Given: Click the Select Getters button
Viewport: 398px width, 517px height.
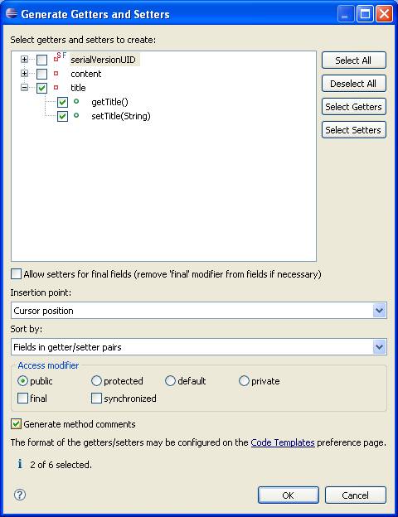Looking at the screenshot, I should 354,107.
